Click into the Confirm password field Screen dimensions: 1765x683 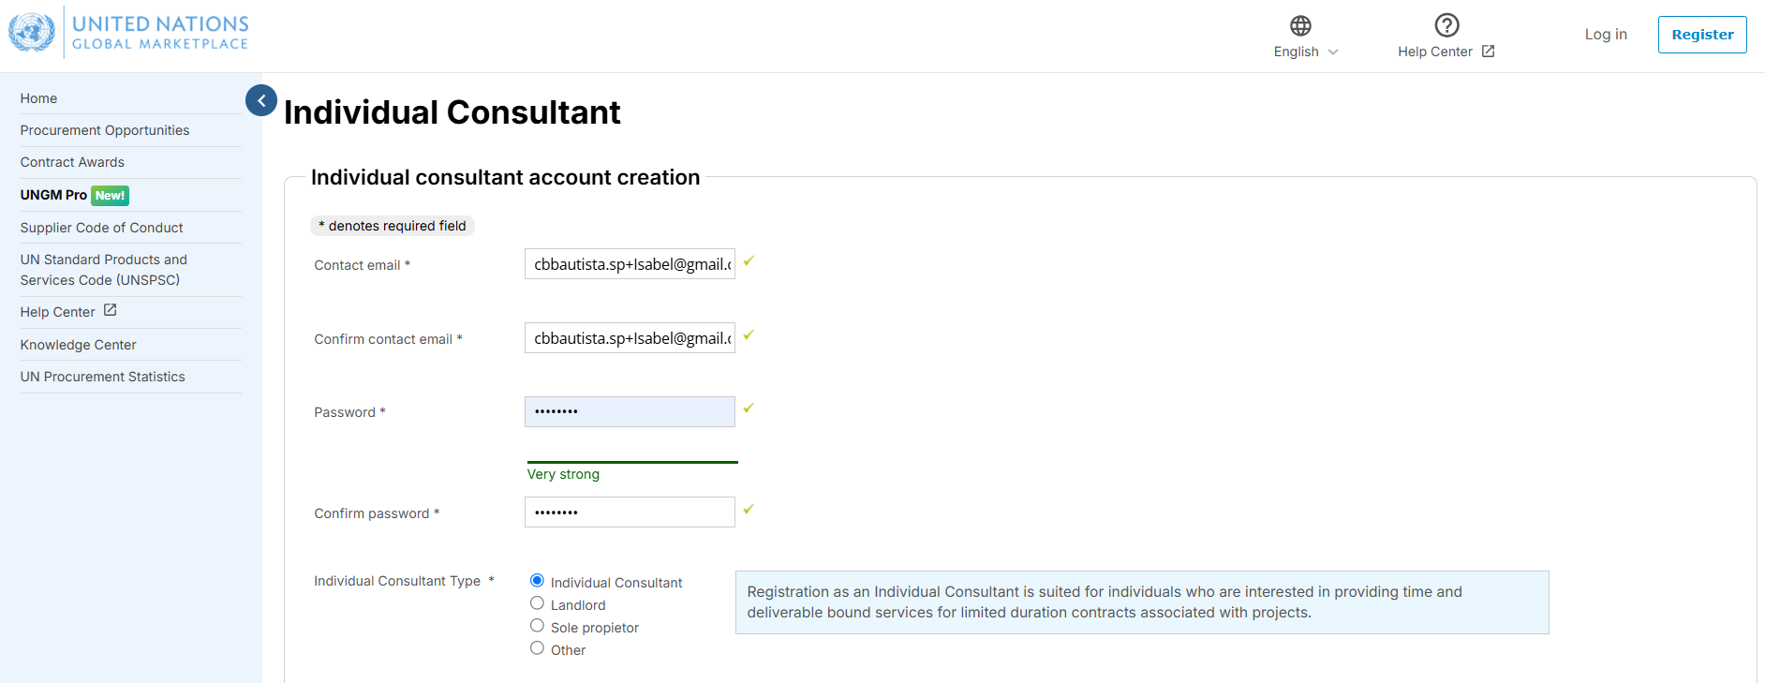pos(630,512)
